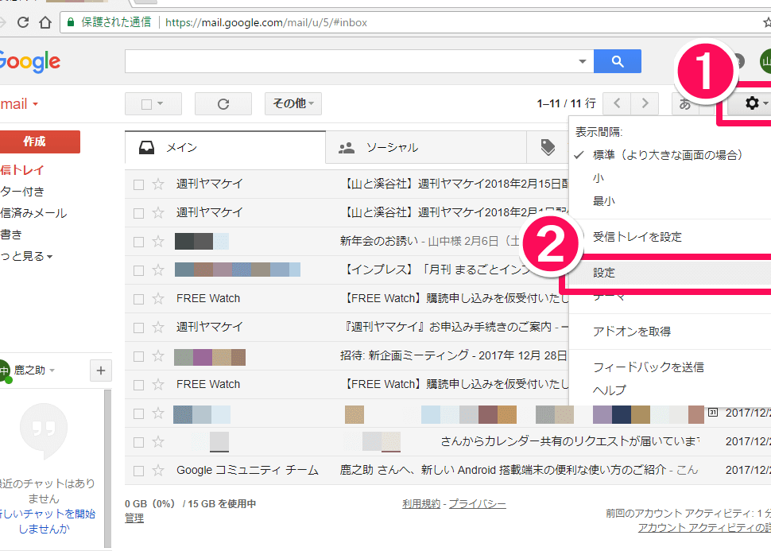Click the browser home icon
The height and width of the screenshot is (551, 771).
[45, 22]
